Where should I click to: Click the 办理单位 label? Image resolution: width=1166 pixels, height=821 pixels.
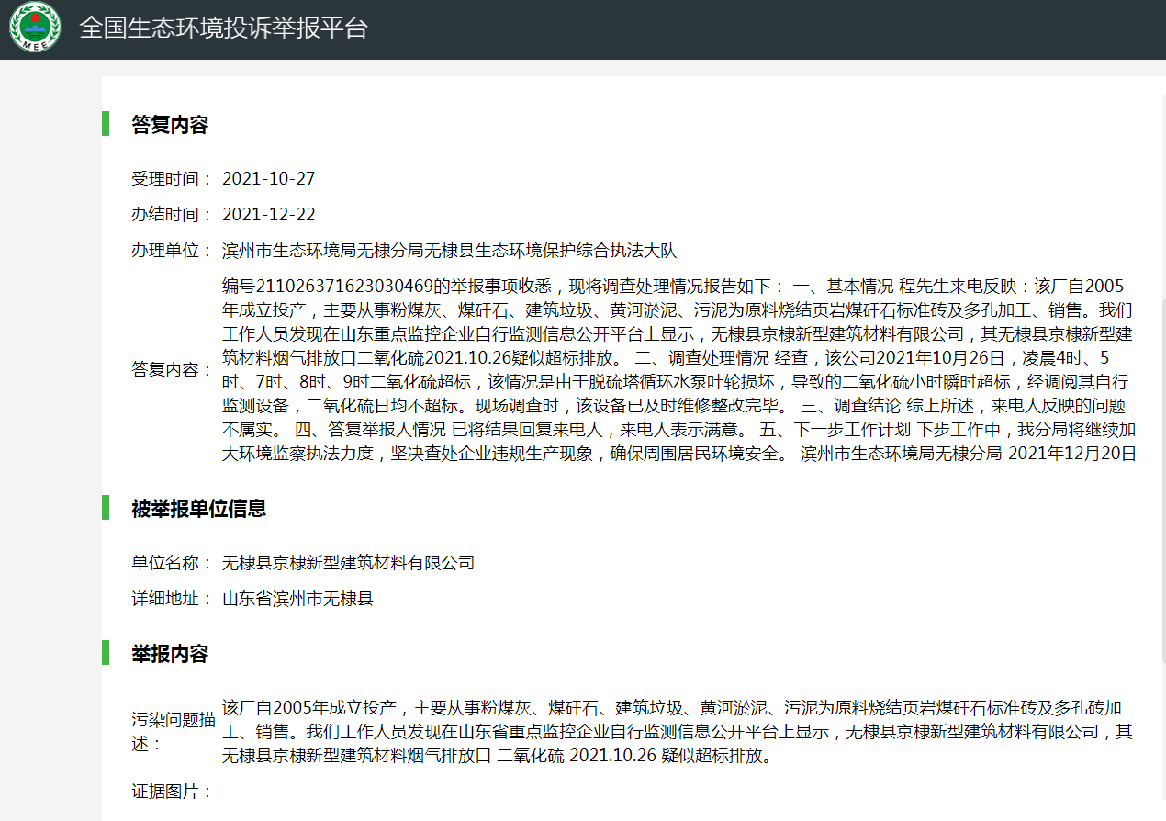click(x=172, y=251)
